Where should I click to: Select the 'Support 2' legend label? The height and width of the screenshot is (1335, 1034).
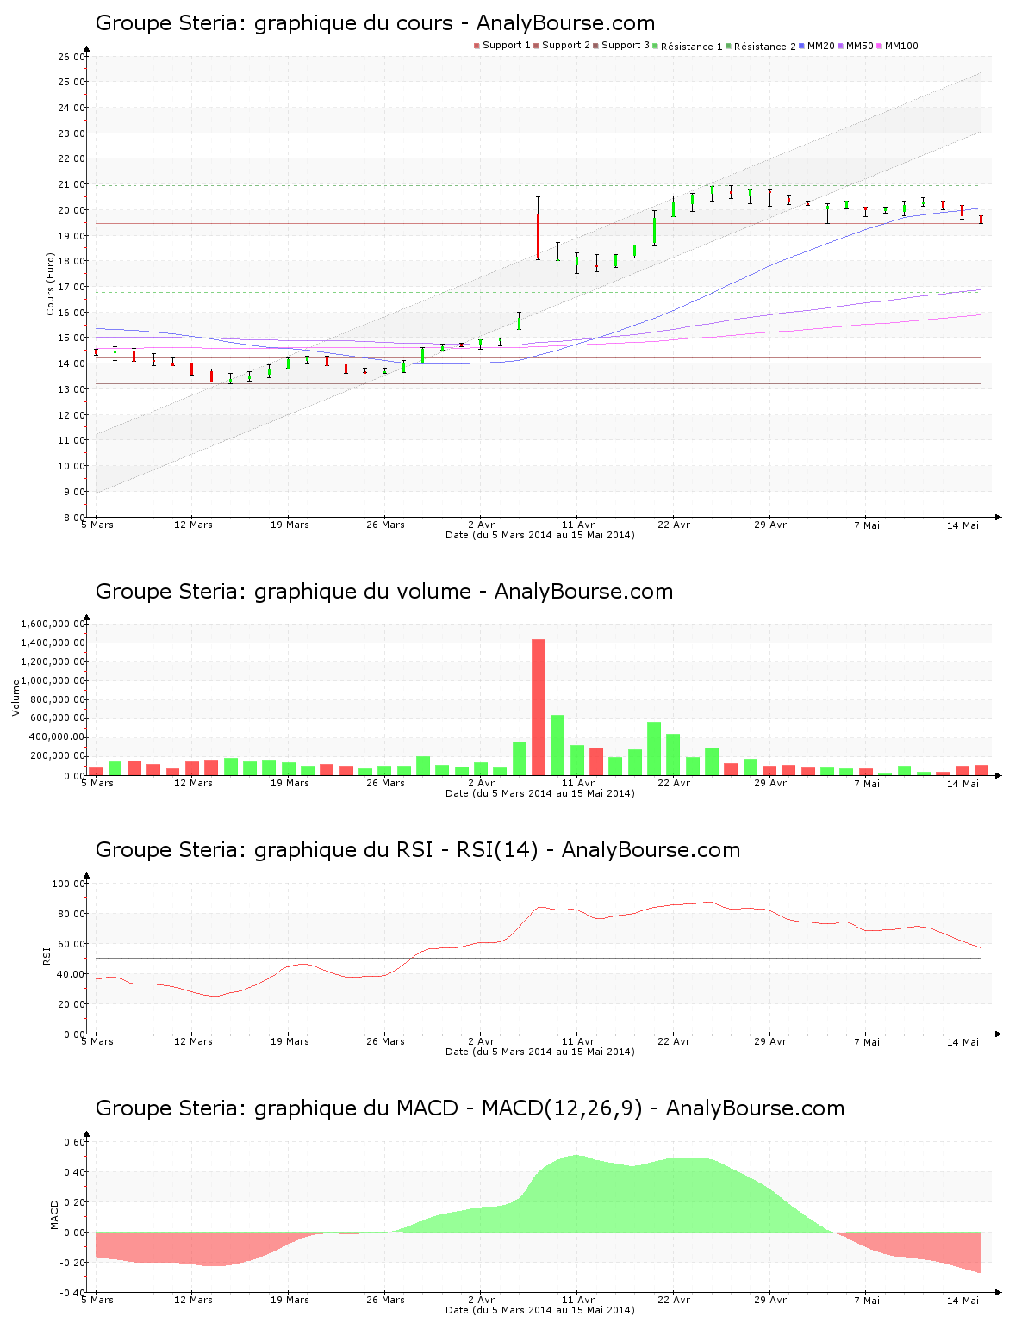566,46
